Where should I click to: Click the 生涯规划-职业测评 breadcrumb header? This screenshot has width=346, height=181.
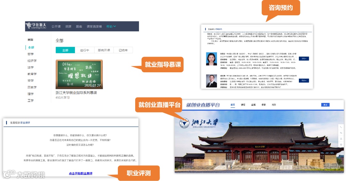point(20,123)
